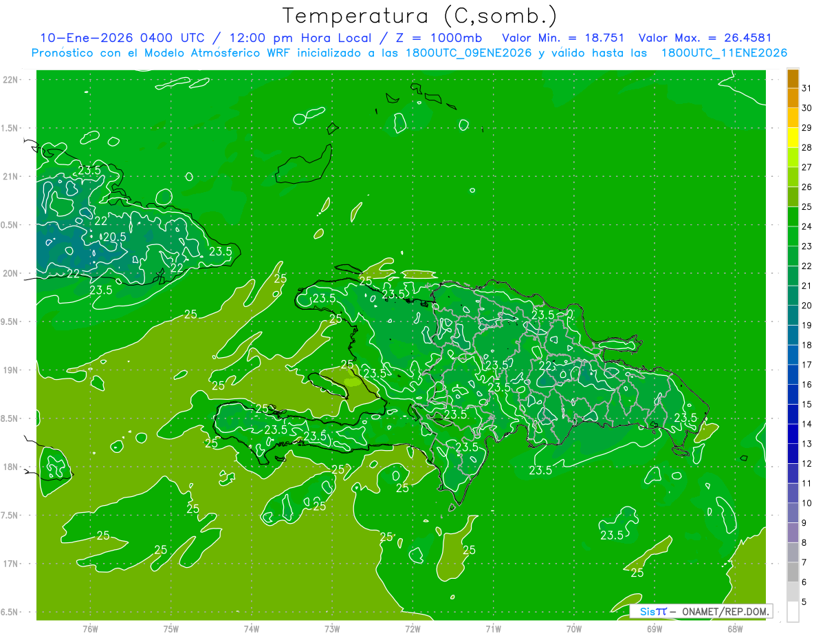This screenshot has width=825, height=638.
Task: Click the legend value label '28'
Action: 807,148
